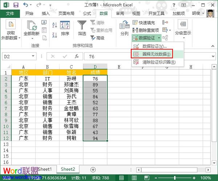Click the 100% zoom level
This screenshot has width=218, height=181.
206,178
